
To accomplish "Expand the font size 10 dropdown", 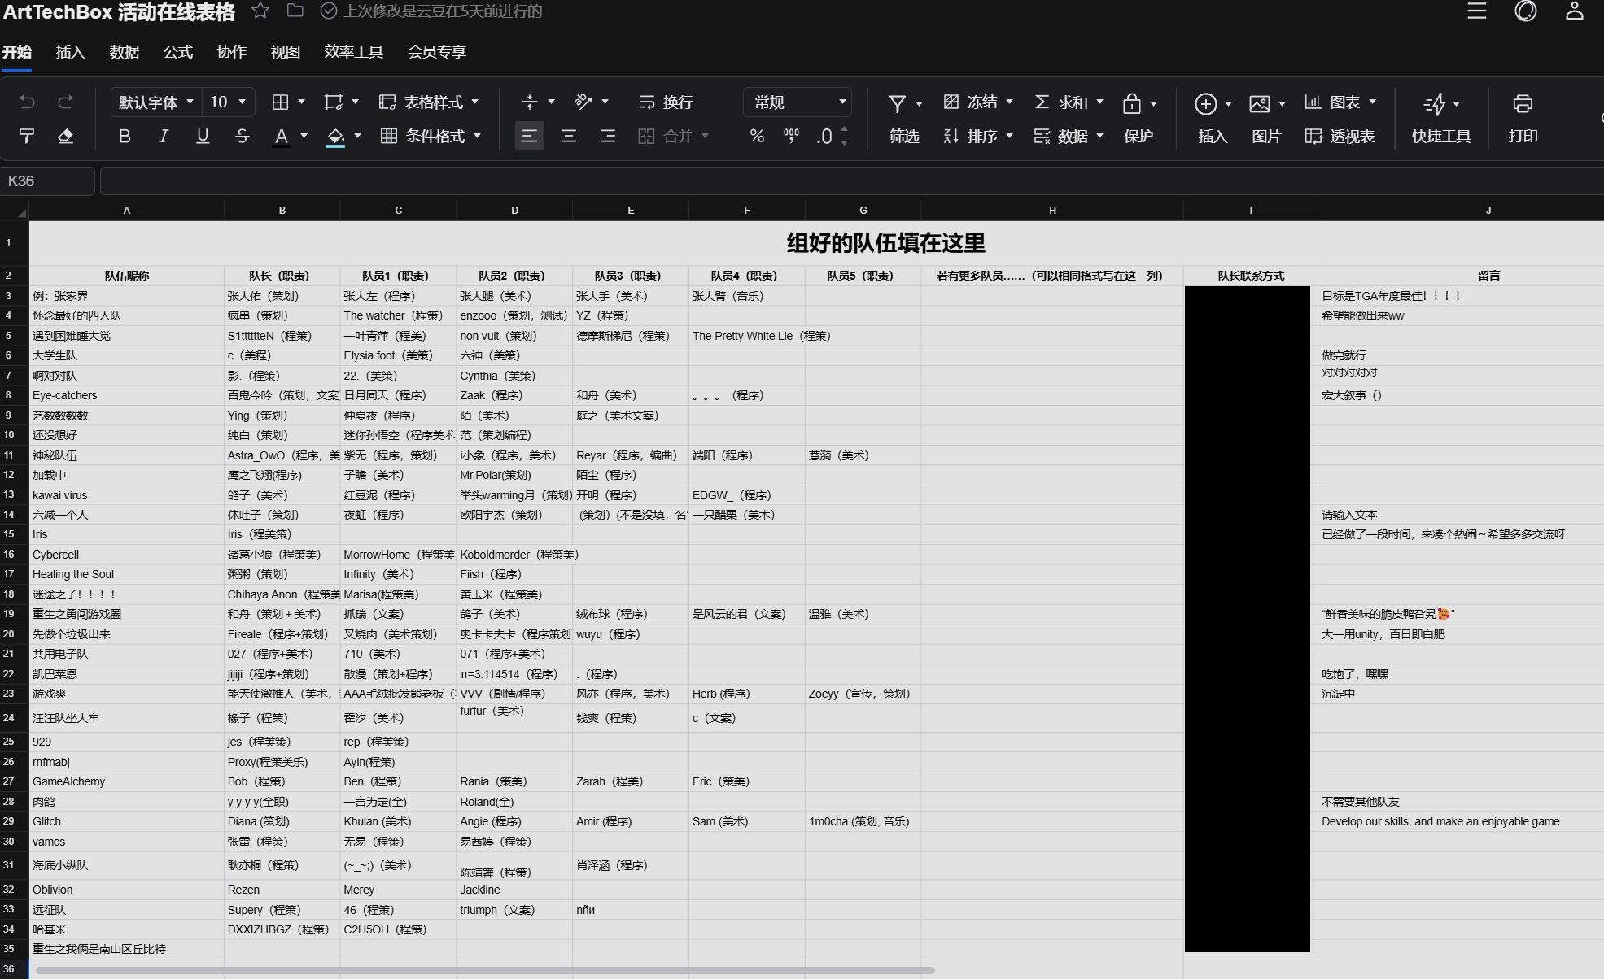I will click(x=228, y=102).
